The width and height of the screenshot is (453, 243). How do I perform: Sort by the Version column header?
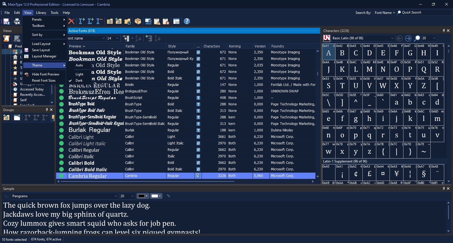[x=260, y=46]
